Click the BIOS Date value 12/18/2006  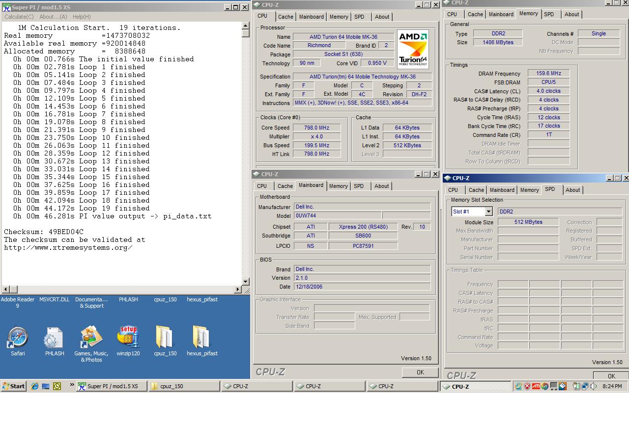(x=362, y=287)
